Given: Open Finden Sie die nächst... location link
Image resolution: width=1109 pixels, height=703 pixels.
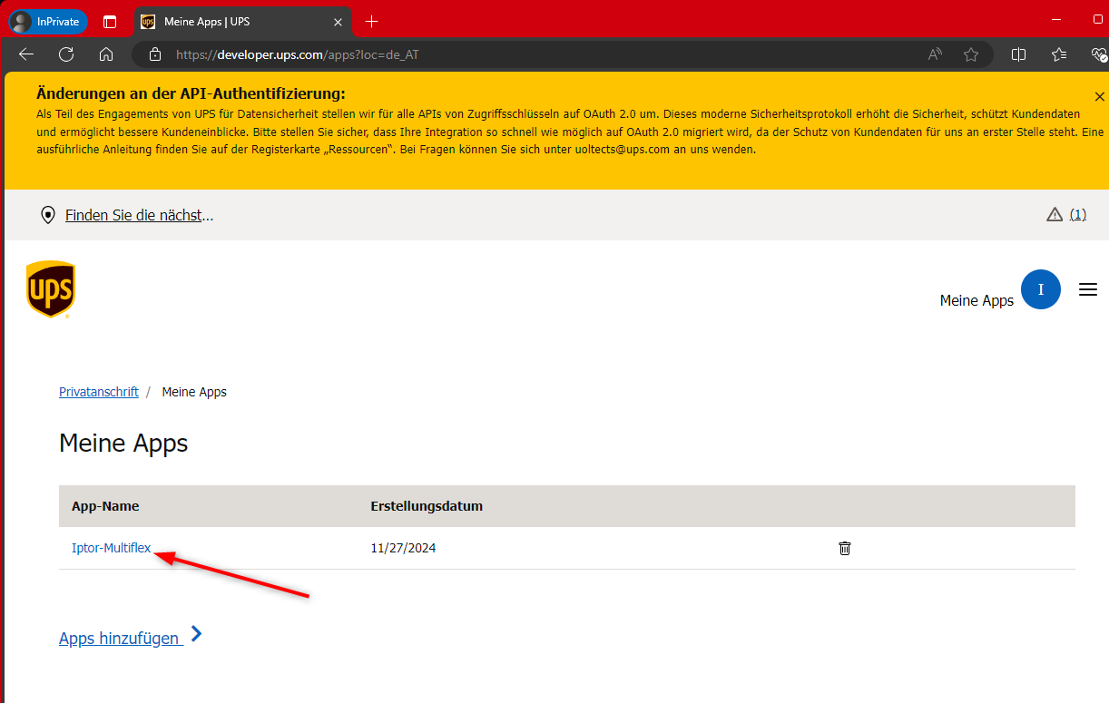Looking at the screenshot, I should (139, 215).
